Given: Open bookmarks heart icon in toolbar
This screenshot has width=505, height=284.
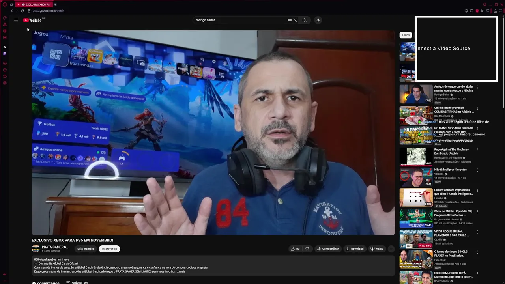Looking at the screenshot, I should tap(488, 11).
